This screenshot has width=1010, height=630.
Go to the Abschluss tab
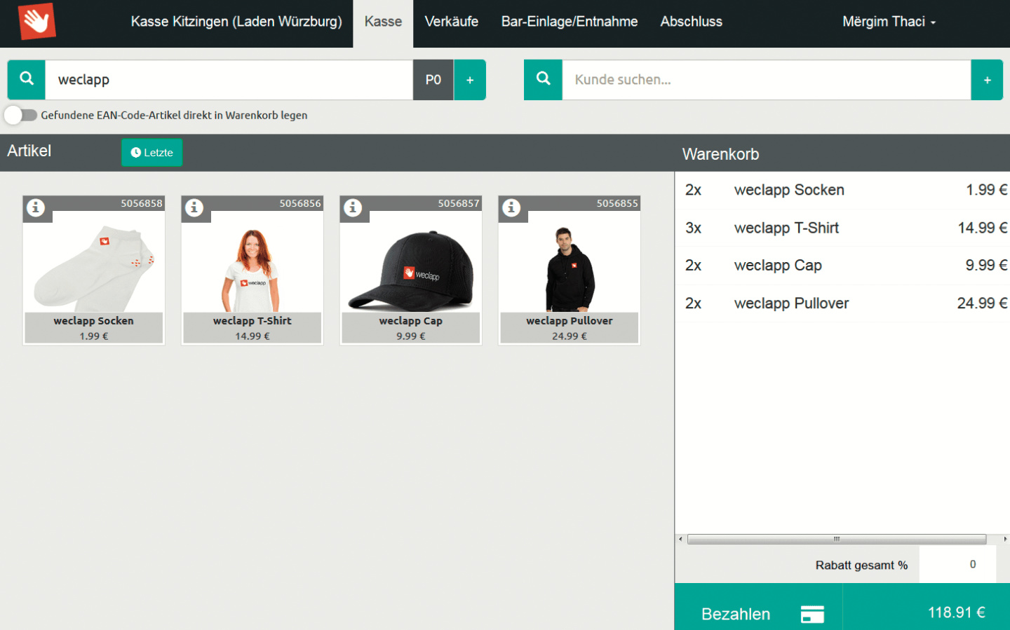tap(691, 22)
